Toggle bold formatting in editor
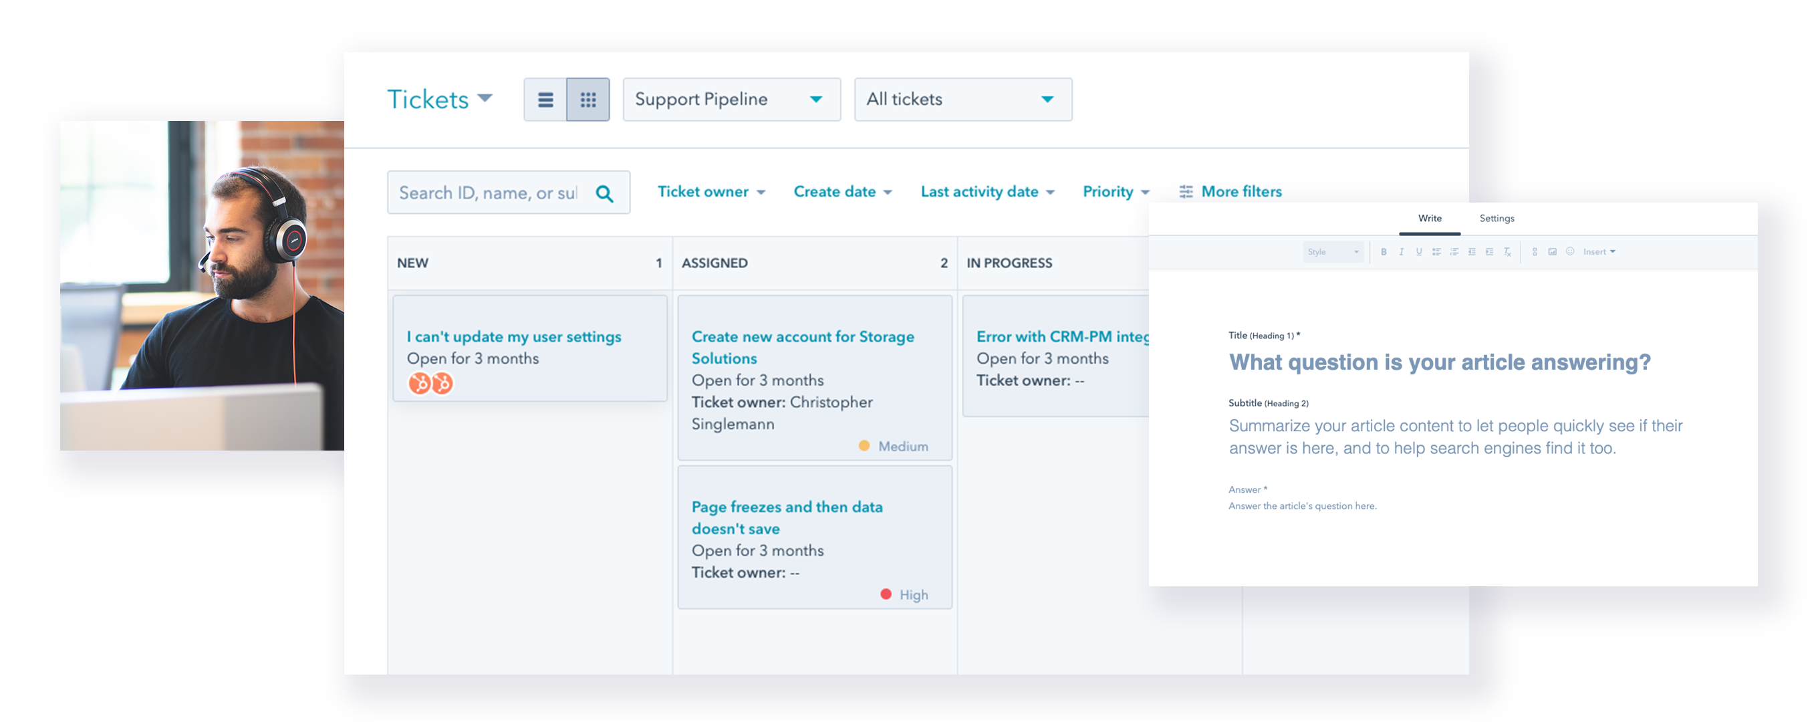 1384,252
